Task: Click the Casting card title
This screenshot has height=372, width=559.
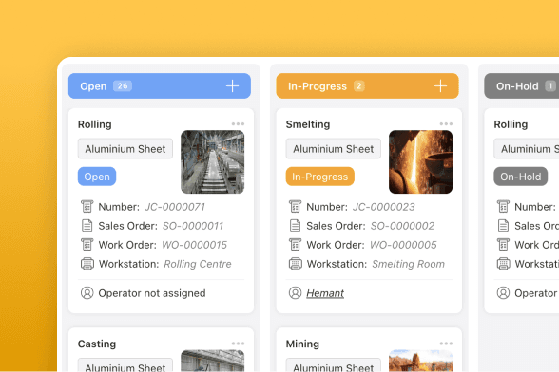Action: (97, 344)
